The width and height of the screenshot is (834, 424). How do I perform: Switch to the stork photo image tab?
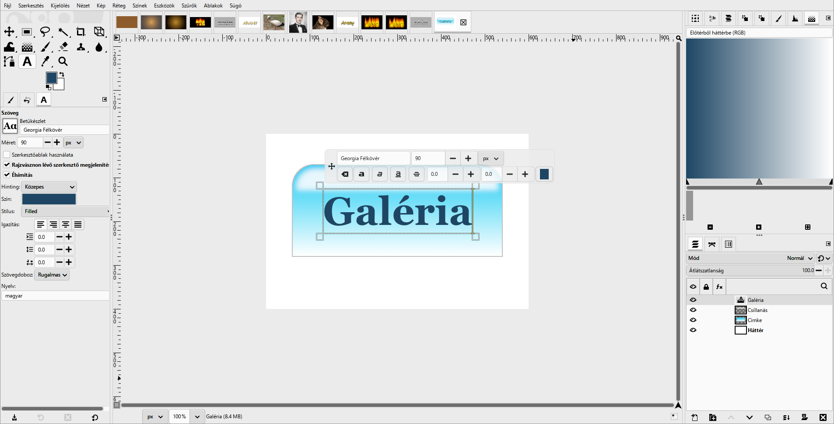274,22
